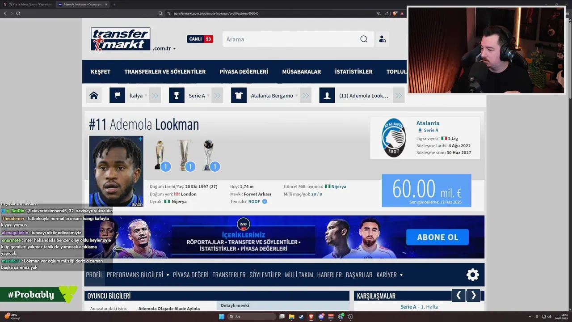Open Steam from the taskbar
572x322 pixels.
click(301, 317)
